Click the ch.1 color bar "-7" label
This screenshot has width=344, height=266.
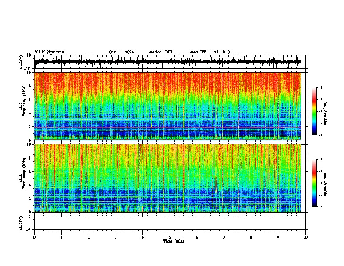[320, 135]
